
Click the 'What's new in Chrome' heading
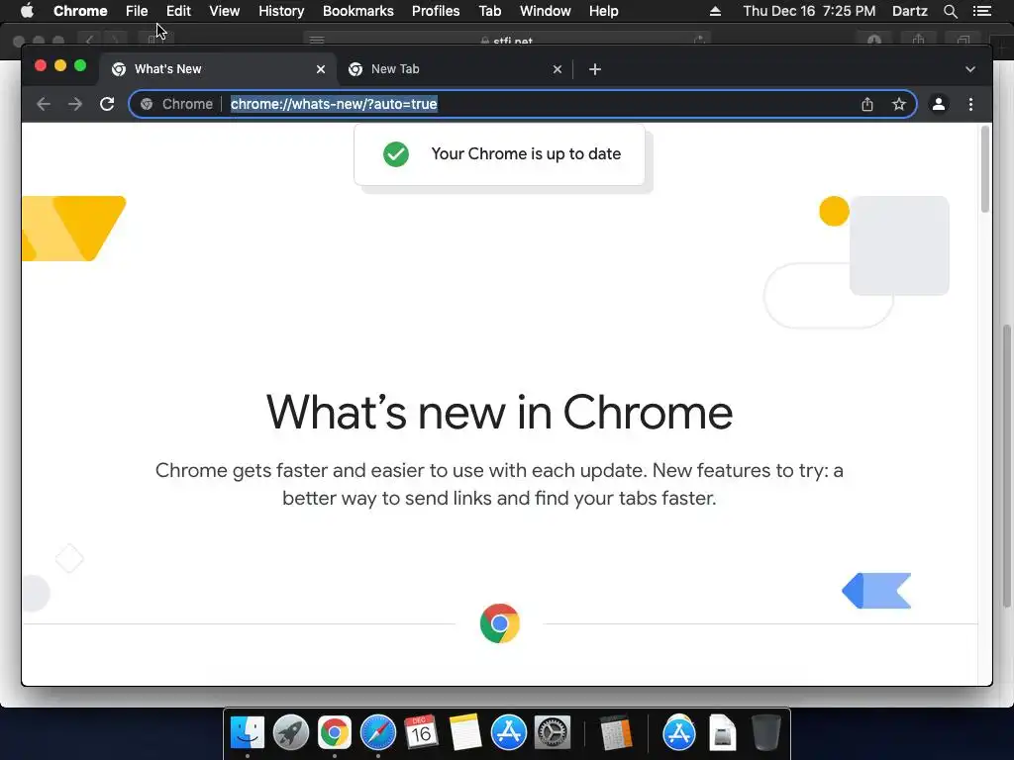click(x=499, y=413)
